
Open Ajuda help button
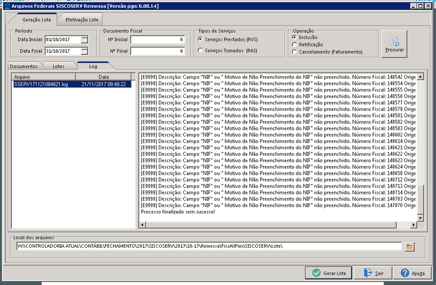(412, 273)
